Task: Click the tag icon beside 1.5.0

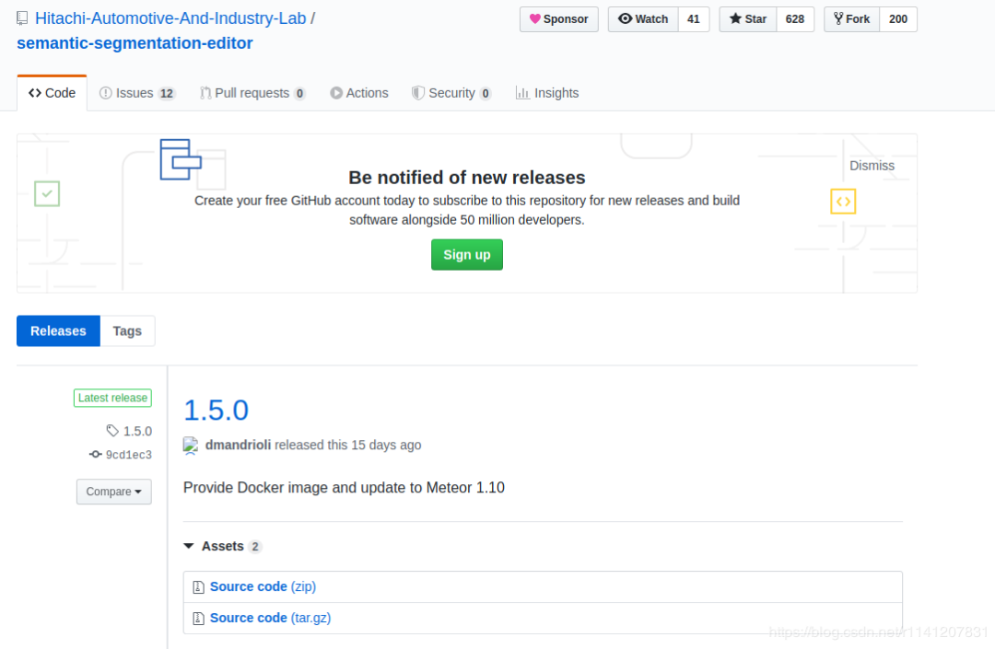Action: 112,431
